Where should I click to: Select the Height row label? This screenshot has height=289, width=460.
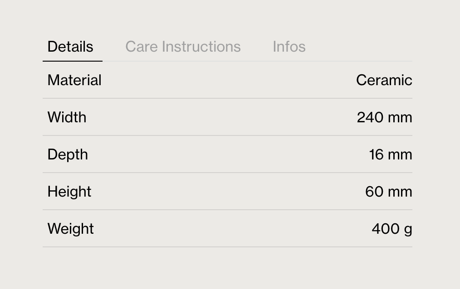click(69, 192)
